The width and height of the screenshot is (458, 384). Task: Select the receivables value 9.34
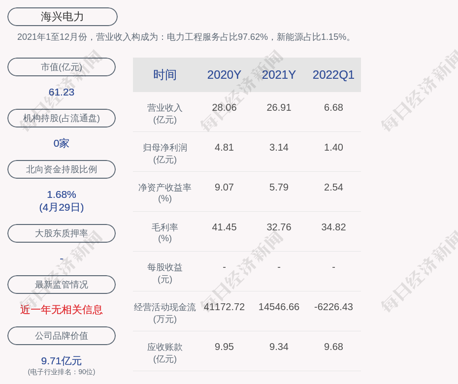279,347
